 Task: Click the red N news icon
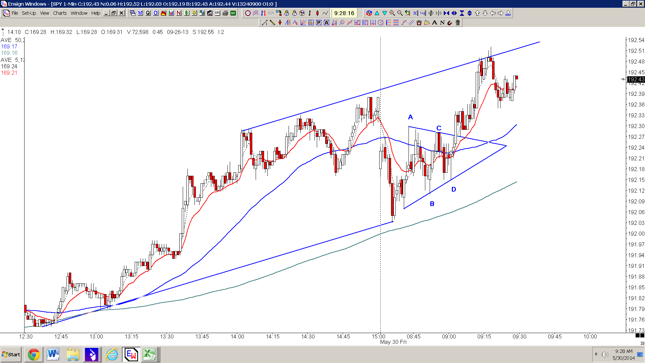pos(179,13)
